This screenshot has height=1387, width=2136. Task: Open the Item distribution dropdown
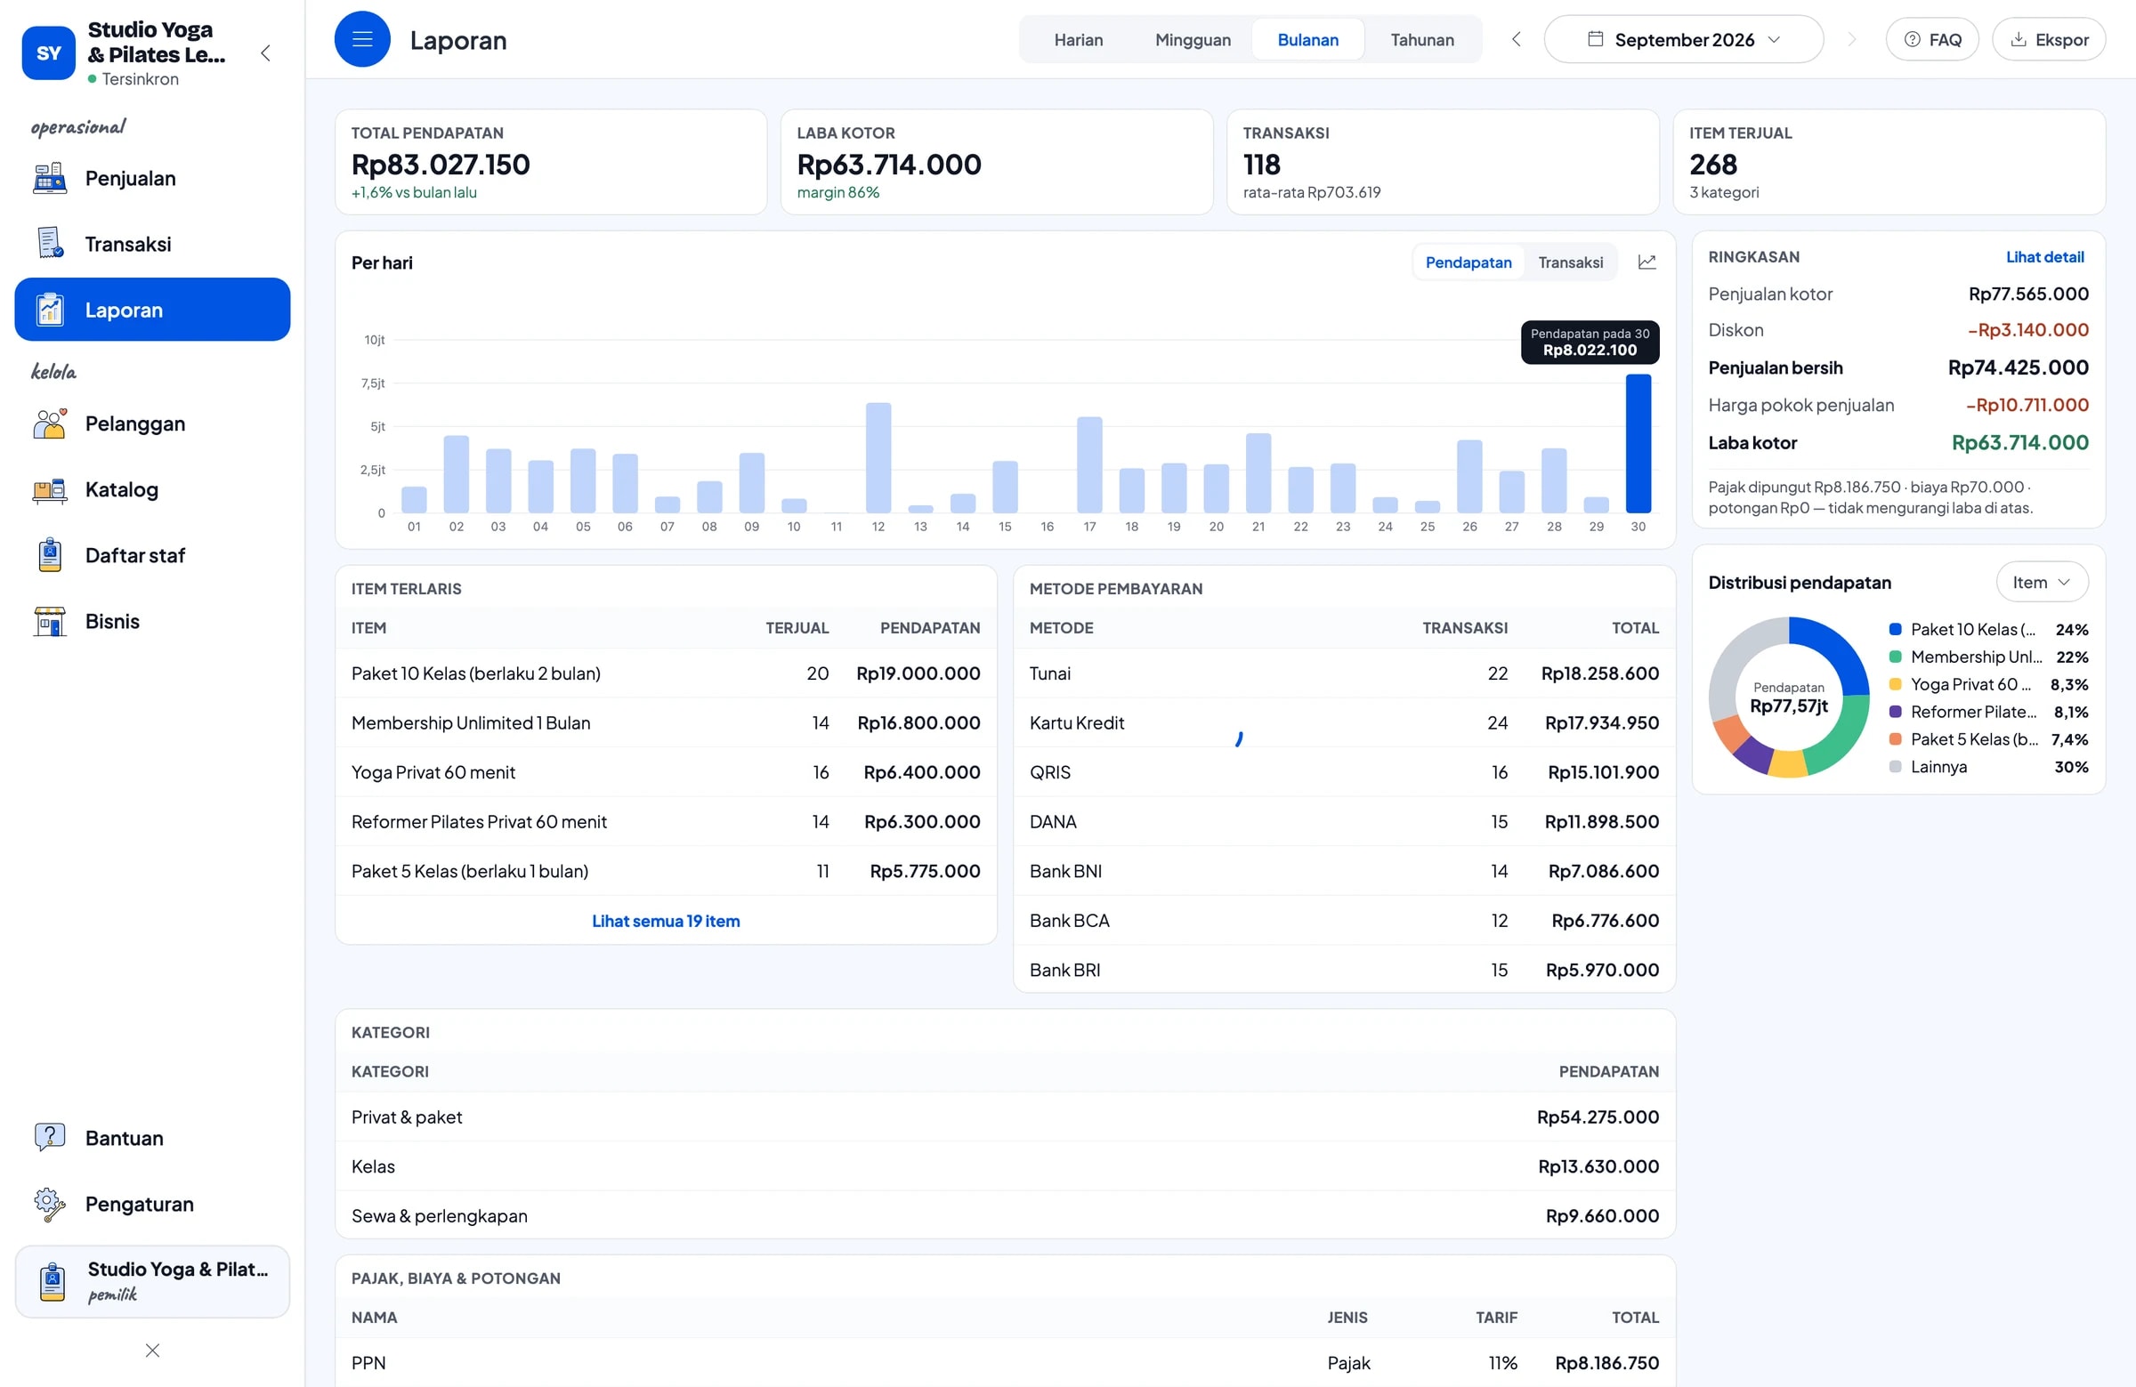2042,582
